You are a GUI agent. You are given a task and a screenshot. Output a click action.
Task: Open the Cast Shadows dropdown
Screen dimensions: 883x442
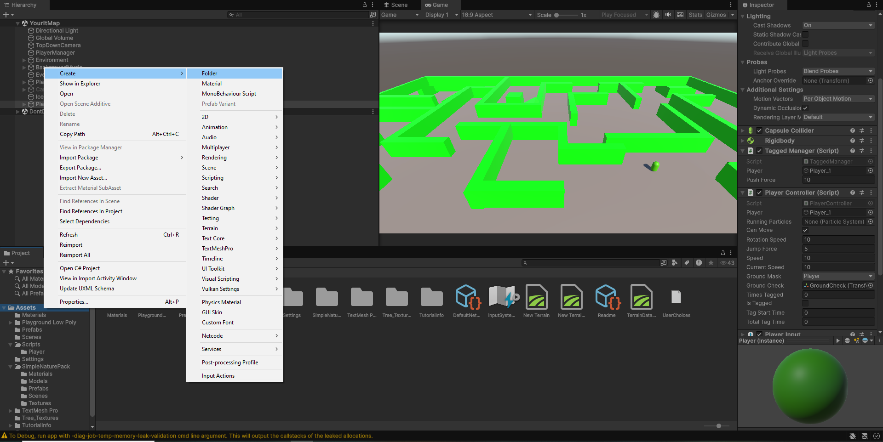coord(838,25)
